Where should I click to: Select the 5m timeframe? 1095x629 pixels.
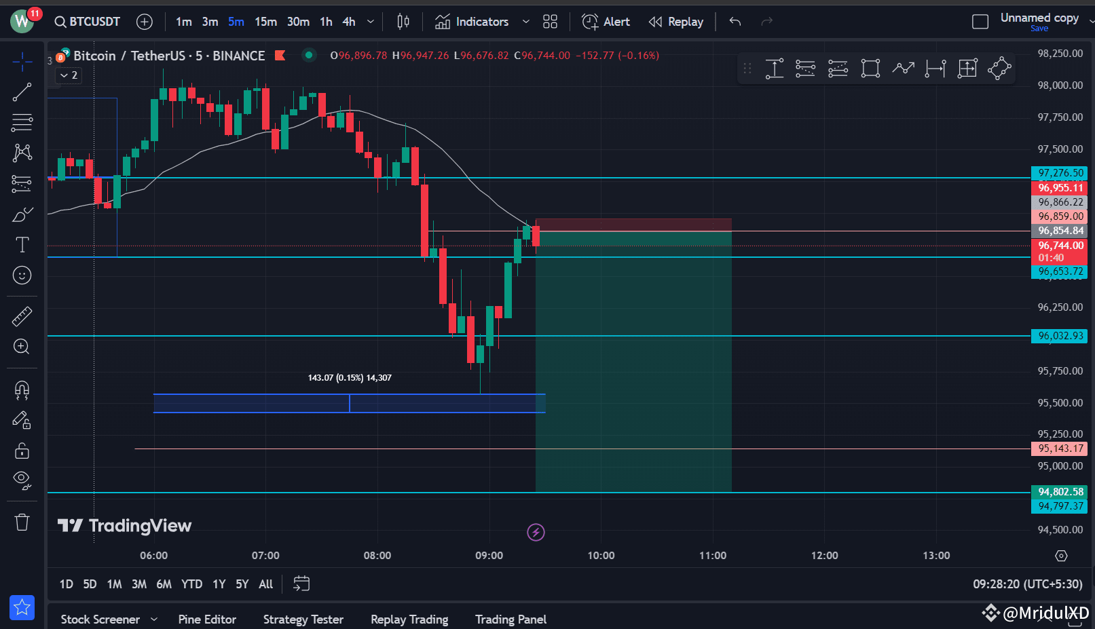pos(236,22)
